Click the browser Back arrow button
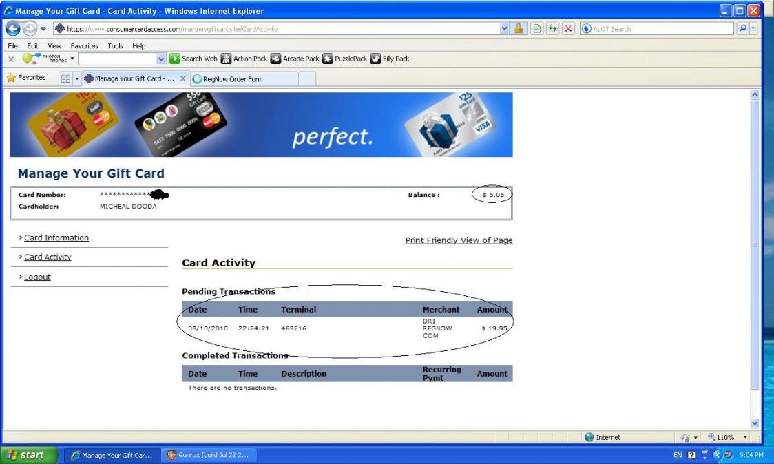This screenshot has height=464, width=774. [12, 29]
